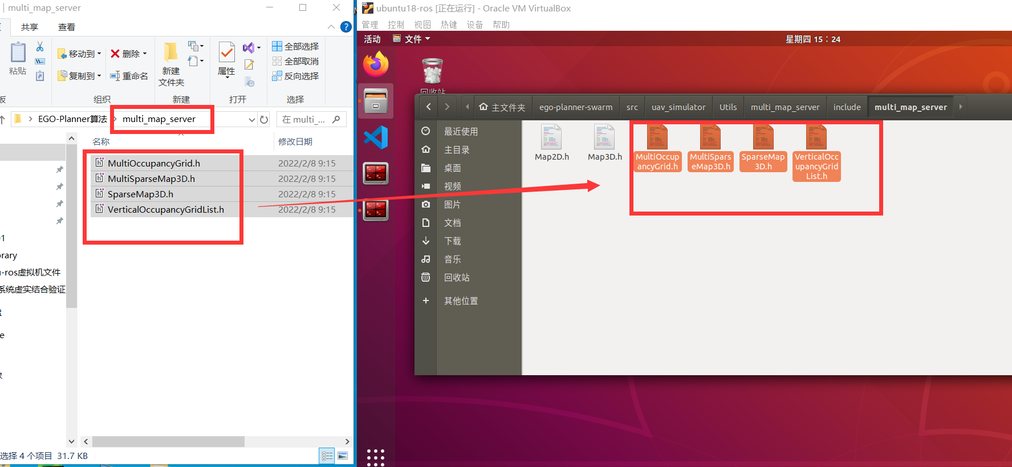Launch Firefox from Ubuntu dock
1012x467 pixels.
point(376,64)
